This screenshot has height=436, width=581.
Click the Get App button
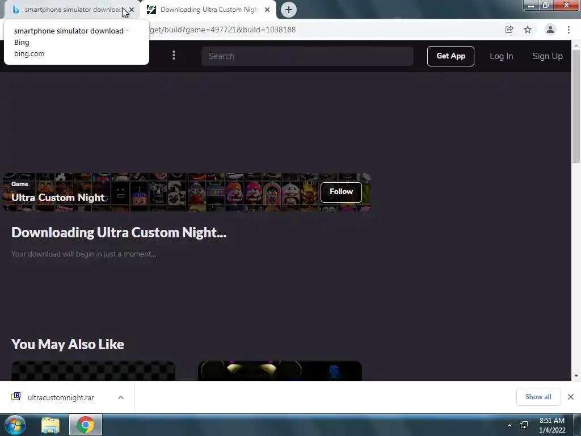451,56
